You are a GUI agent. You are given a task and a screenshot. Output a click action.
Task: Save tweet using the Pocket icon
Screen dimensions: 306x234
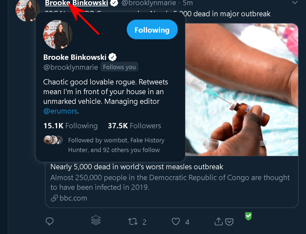click(229, 222)
